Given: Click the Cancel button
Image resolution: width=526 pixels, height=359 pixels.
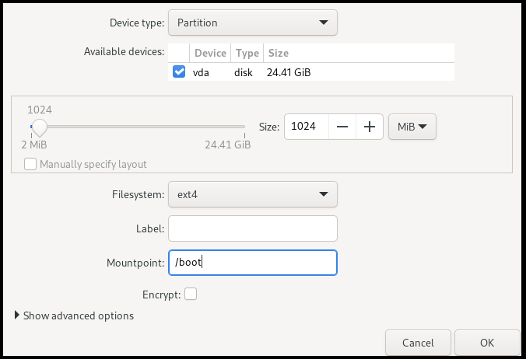Looking at the screenshot, I should (418, 343).
